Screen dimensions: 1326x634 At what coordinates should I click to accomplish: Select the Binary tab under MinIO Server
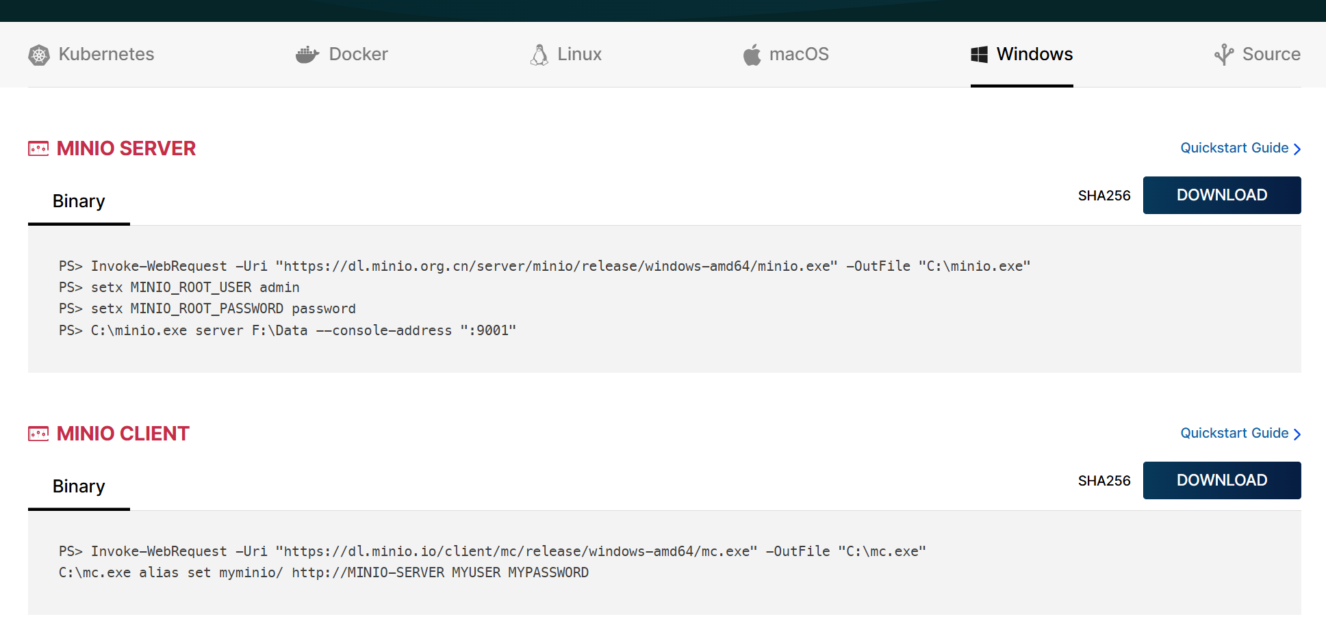point(79,201)
